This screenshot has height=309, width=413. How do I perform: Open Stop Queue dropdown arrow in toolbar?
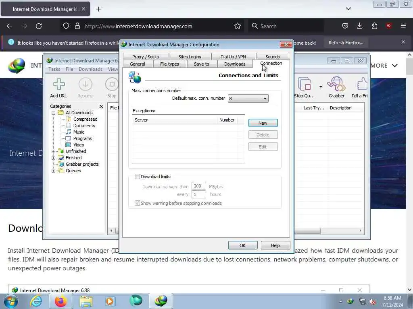[321, 87]
